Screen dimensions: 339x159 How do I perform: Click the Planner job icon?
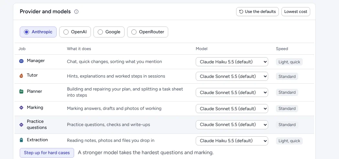pyautogui.click(x=21, y=91)
